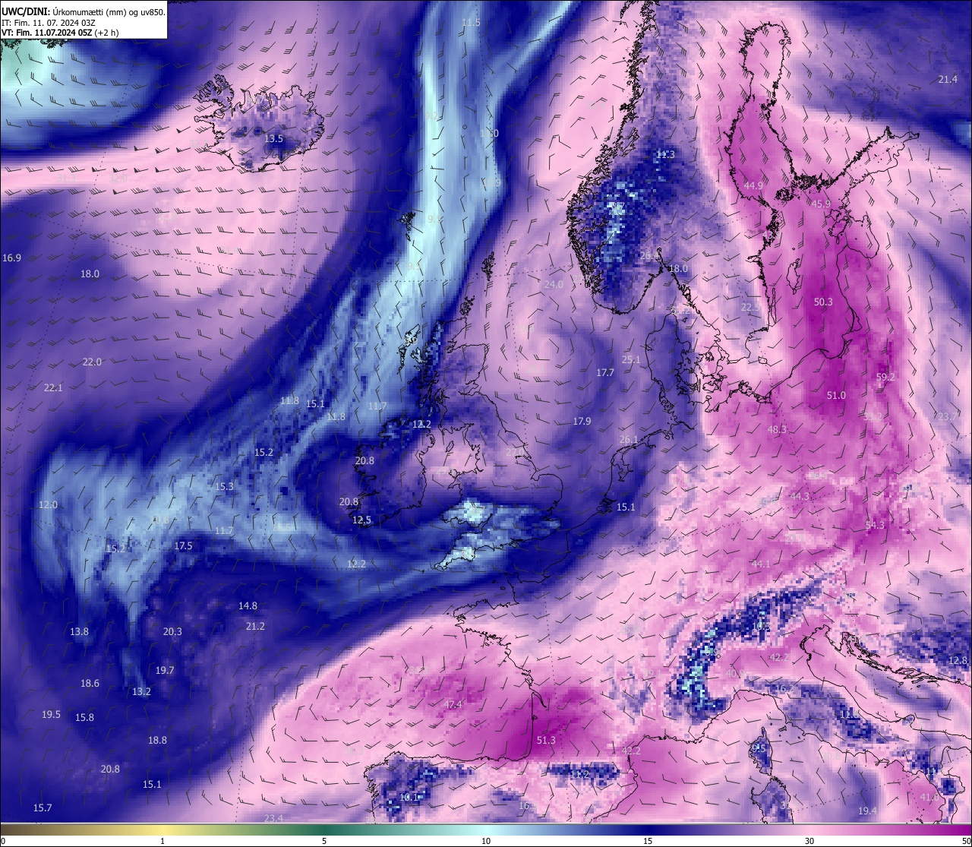Image resolution: width=972 pixels, height=847 pixels.
Task: Click the 21.2 value on the map
Action: [255, 627]
